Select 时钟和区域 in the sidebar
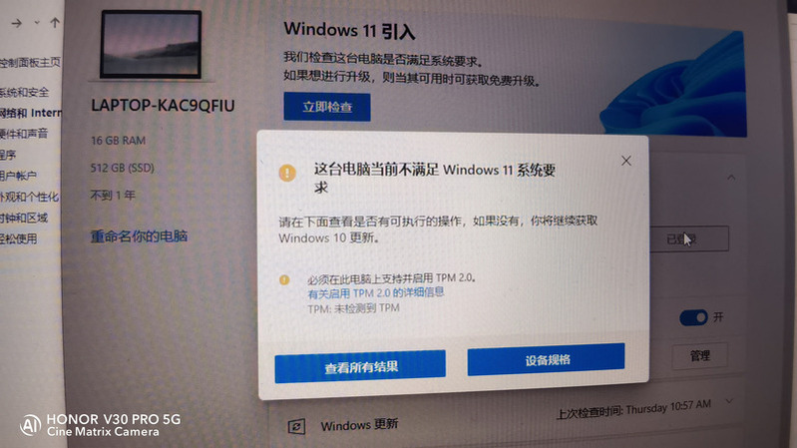Viewport: 797px width, 448px height. tap(24, 219)
